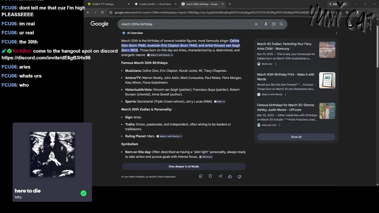
Task: Open the AI Overview three-dot menu
Action: [337, 33]
